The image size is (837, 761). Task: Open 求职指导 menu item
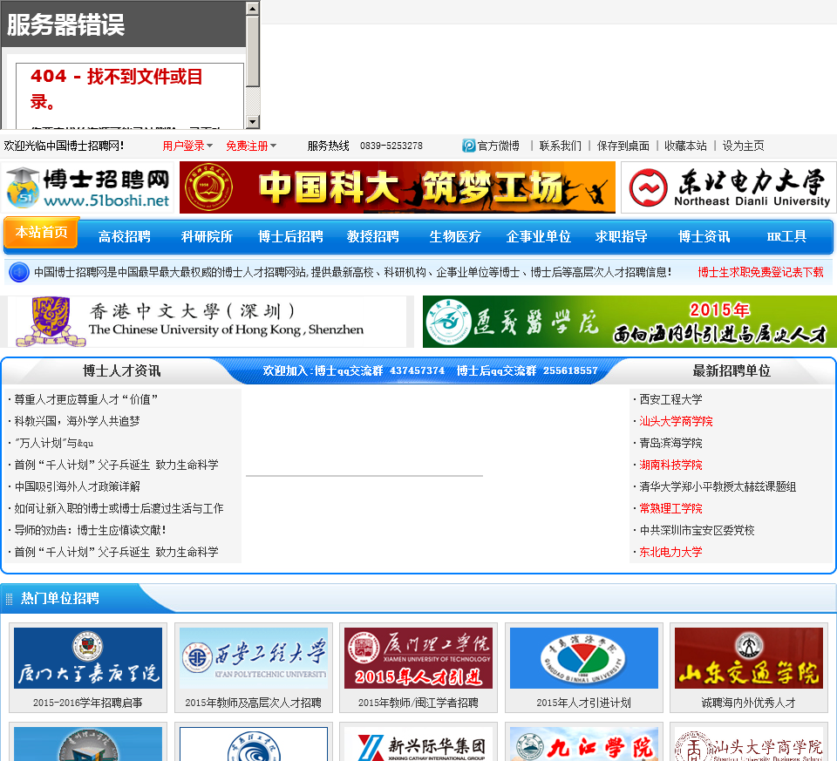click(622, 236)
